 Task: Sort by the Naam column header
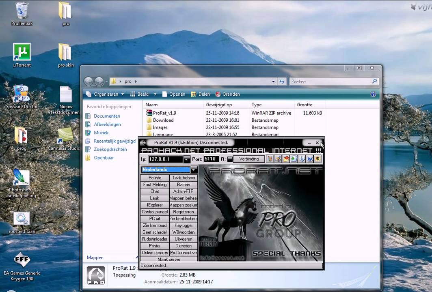pyautogui.click(x=173, y=105)
